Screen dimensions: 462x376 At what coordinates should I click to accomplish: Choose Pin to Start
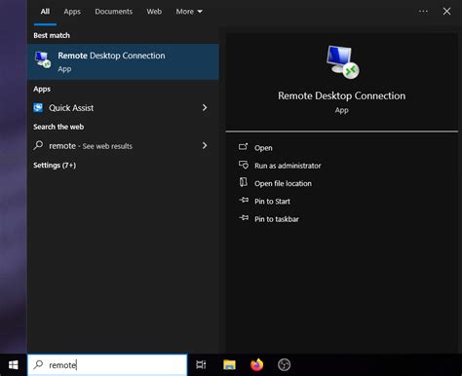tap(272, 202)
